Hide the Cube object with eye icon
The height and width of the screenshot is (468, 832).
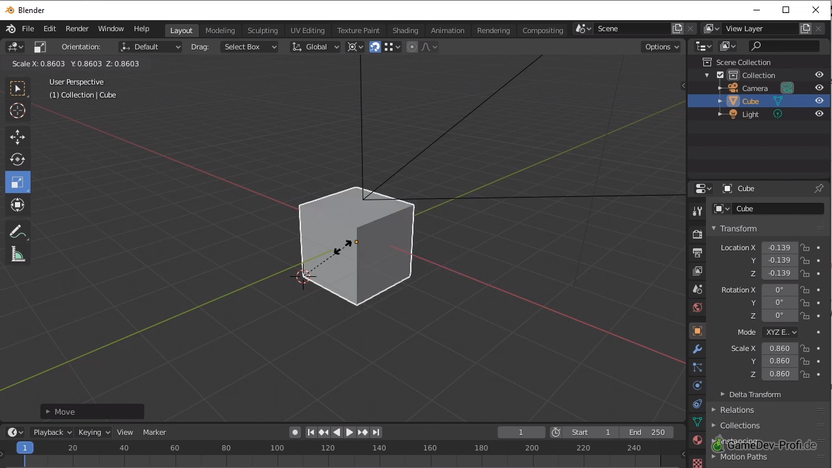(819, 101)
